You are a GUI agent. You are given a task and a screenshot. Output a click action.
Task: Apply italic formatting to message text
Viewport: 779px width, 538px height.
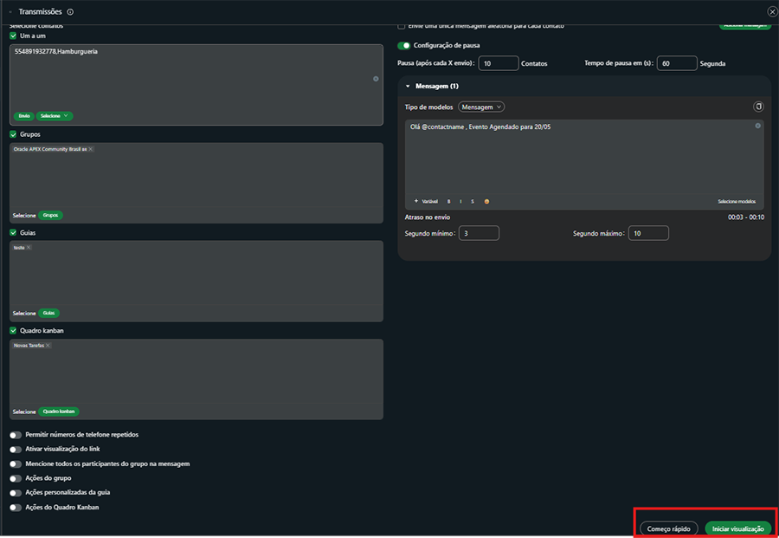460,201
